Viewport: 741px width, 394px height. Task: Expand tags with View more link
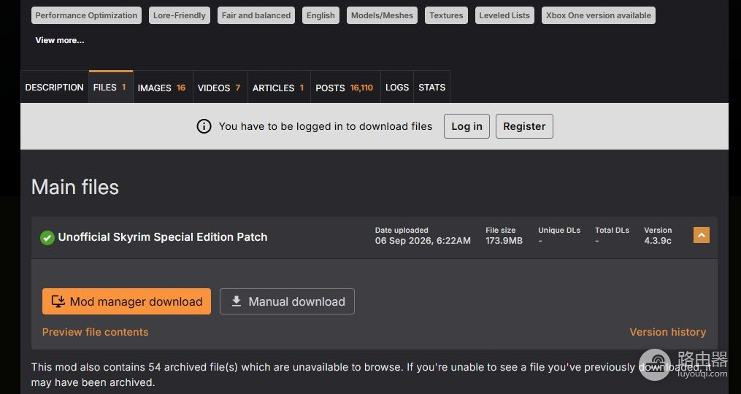point(60,40)
